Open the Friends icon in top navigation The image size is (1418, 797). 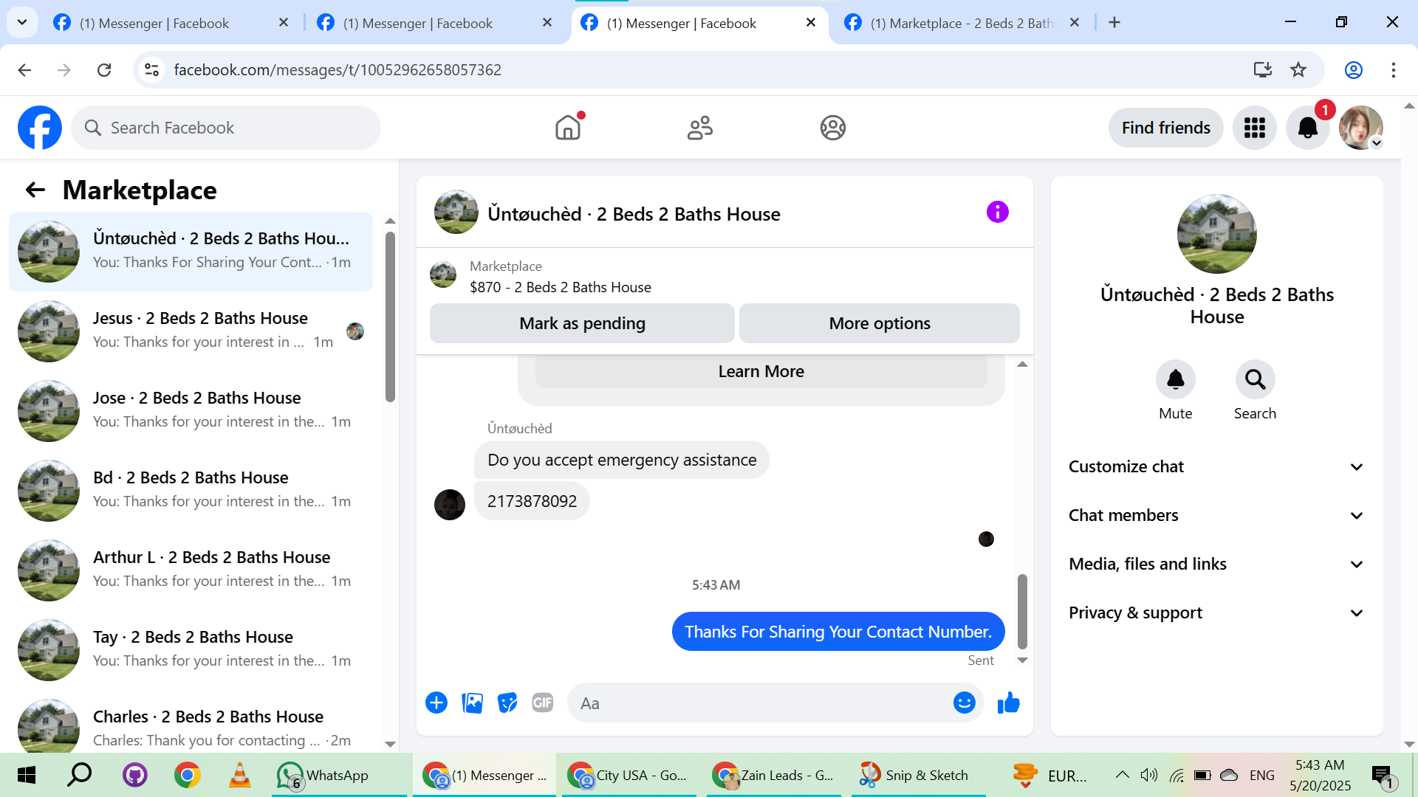(x=700, y=128)
